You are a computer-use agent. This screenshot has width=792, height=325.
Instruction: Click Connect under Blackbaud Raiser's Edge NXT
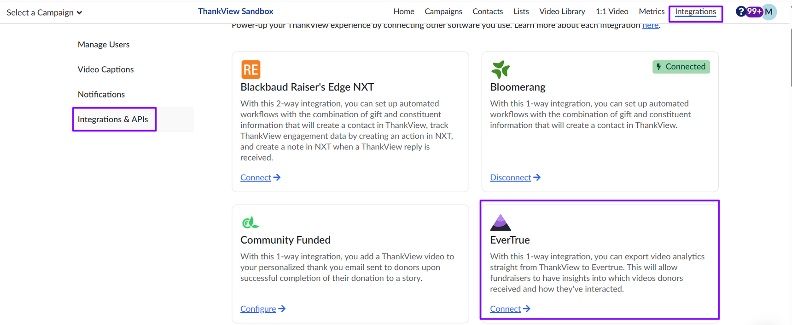pos(256,177)
